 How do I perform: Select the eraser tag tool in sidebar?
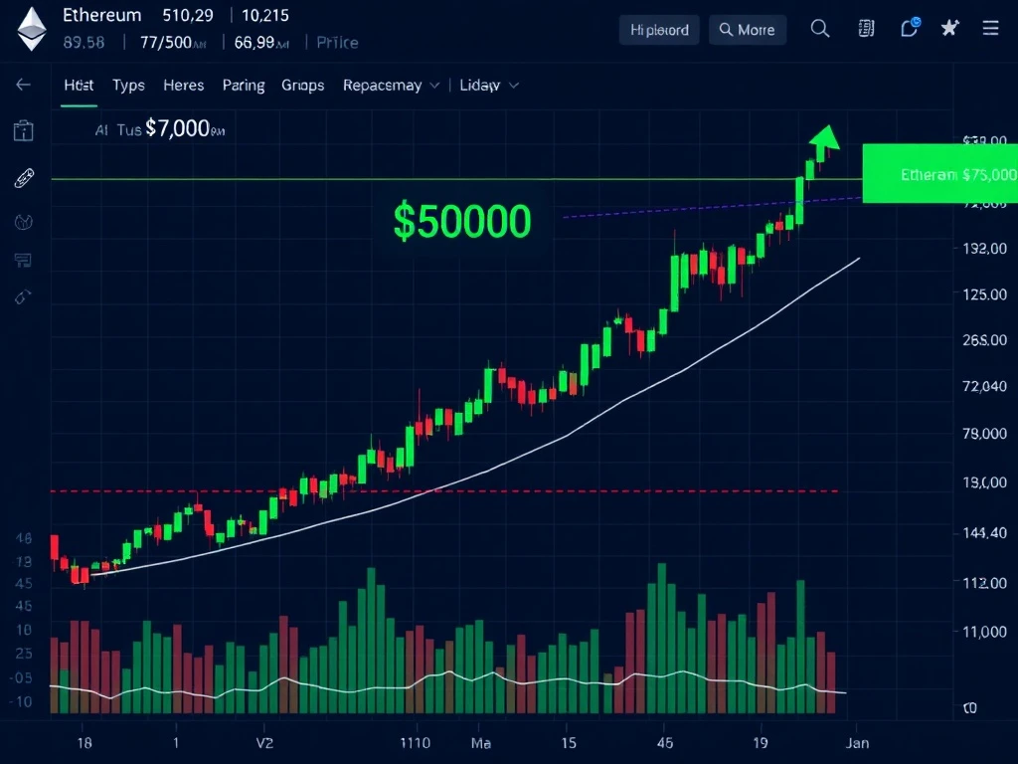click(23, 296)
